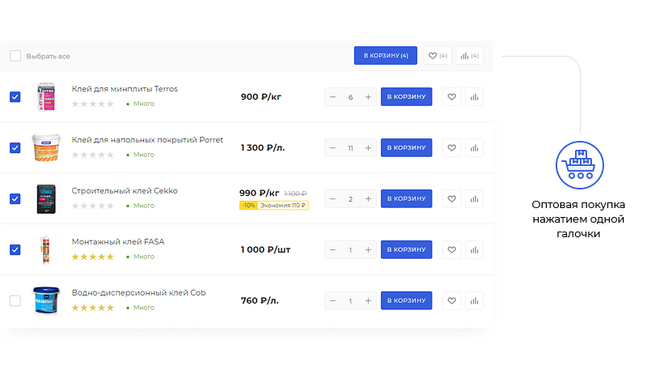The height and width of the screenshot is (370, 647).
Task: Click the header 'В корзину (4)' button
Action: point(385,56)
